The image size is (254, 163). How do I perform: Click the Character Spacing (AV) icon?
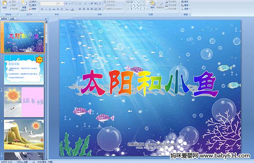tap(62, 9)
